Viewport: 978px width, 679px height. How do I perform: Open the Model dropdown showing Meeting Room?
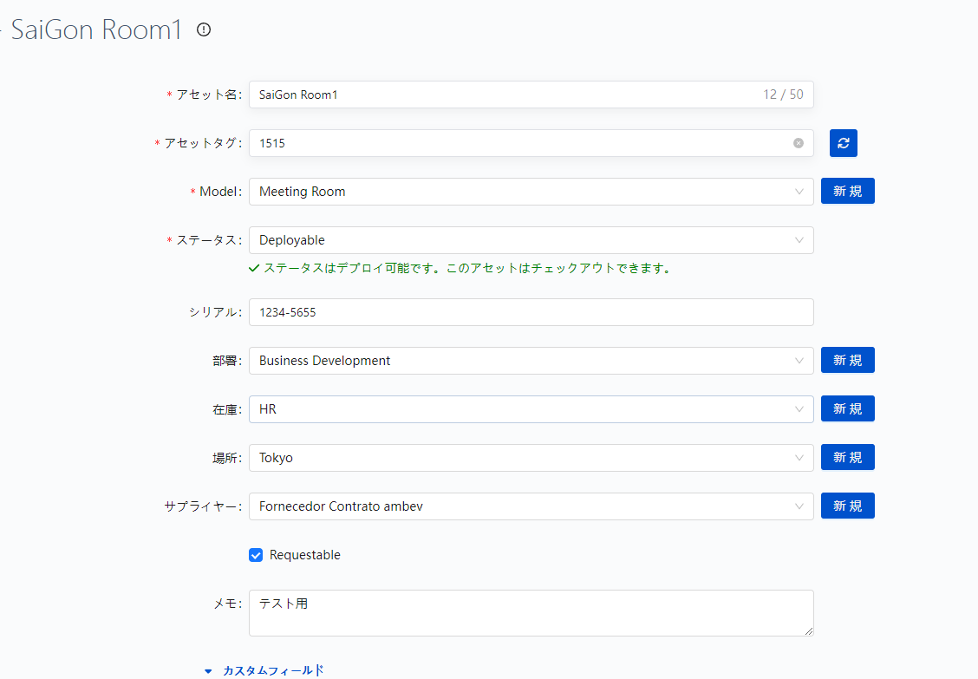(x=530, y=192)
